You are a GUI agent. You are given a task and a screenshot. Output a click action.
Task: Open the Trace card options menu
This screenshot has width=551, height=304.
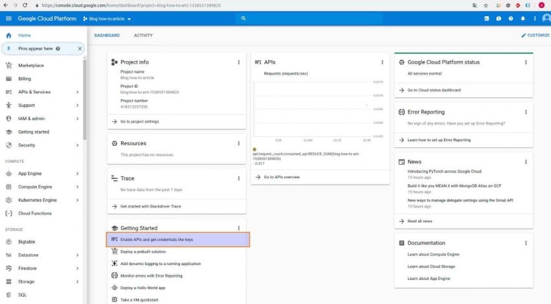click(x=239, y=178)
